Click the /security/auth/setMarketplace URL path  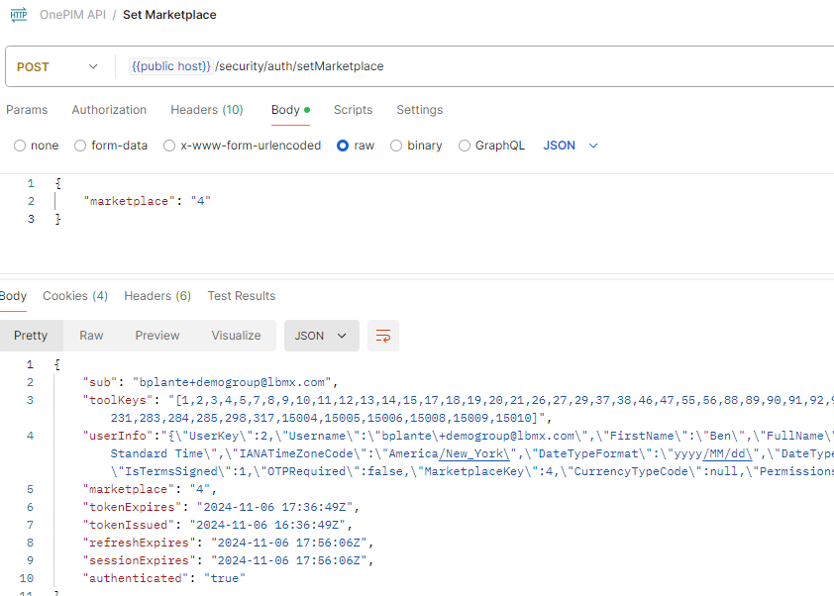point(299,66)
